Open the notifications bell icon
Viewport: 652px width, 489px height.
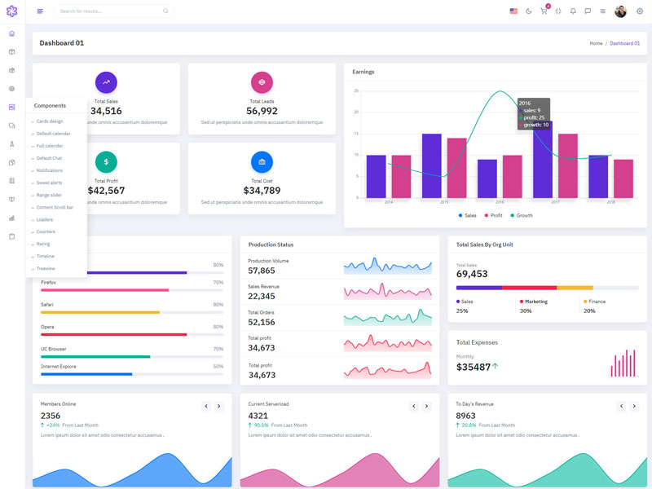coord(573,11)
